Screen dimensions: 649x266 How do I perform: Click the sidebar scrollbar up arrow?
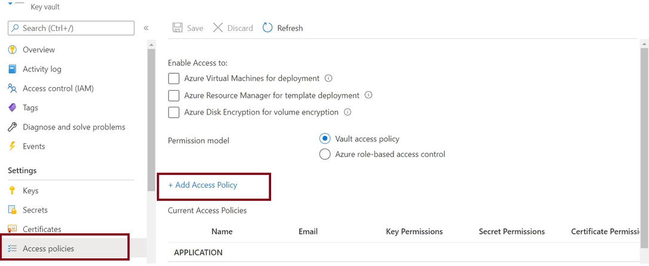pyautogui.click(x=151, y=45)
